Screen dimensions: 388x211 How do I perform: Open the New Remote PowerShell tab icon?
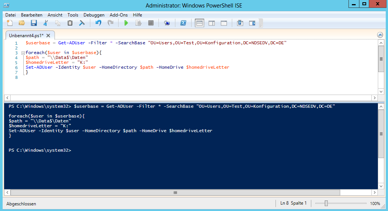click(167, 23)
